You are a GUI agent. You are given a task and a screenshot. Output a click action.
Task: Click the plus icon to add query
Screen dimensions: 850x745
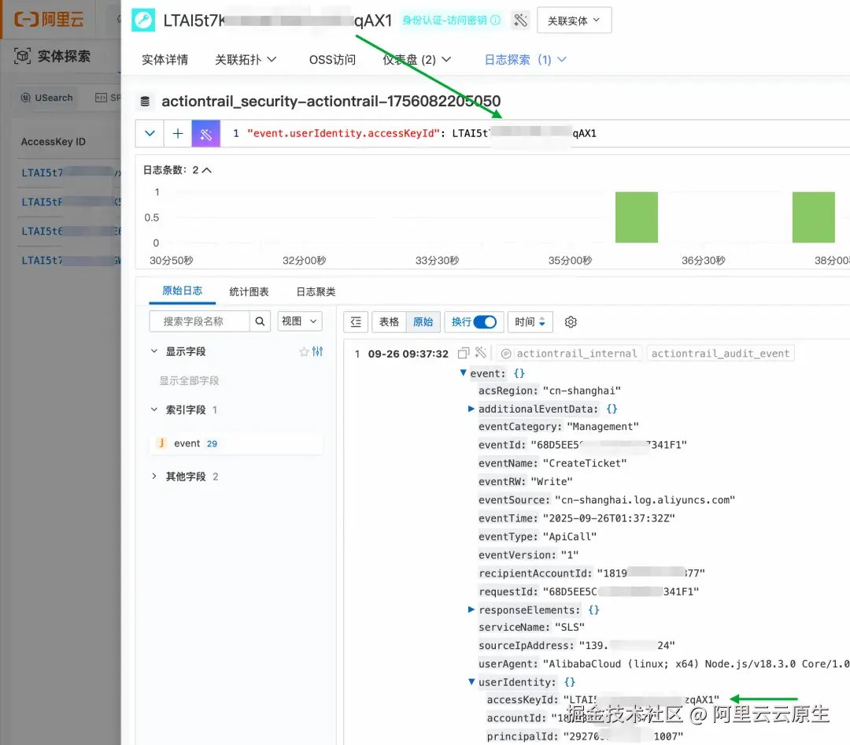178,133
